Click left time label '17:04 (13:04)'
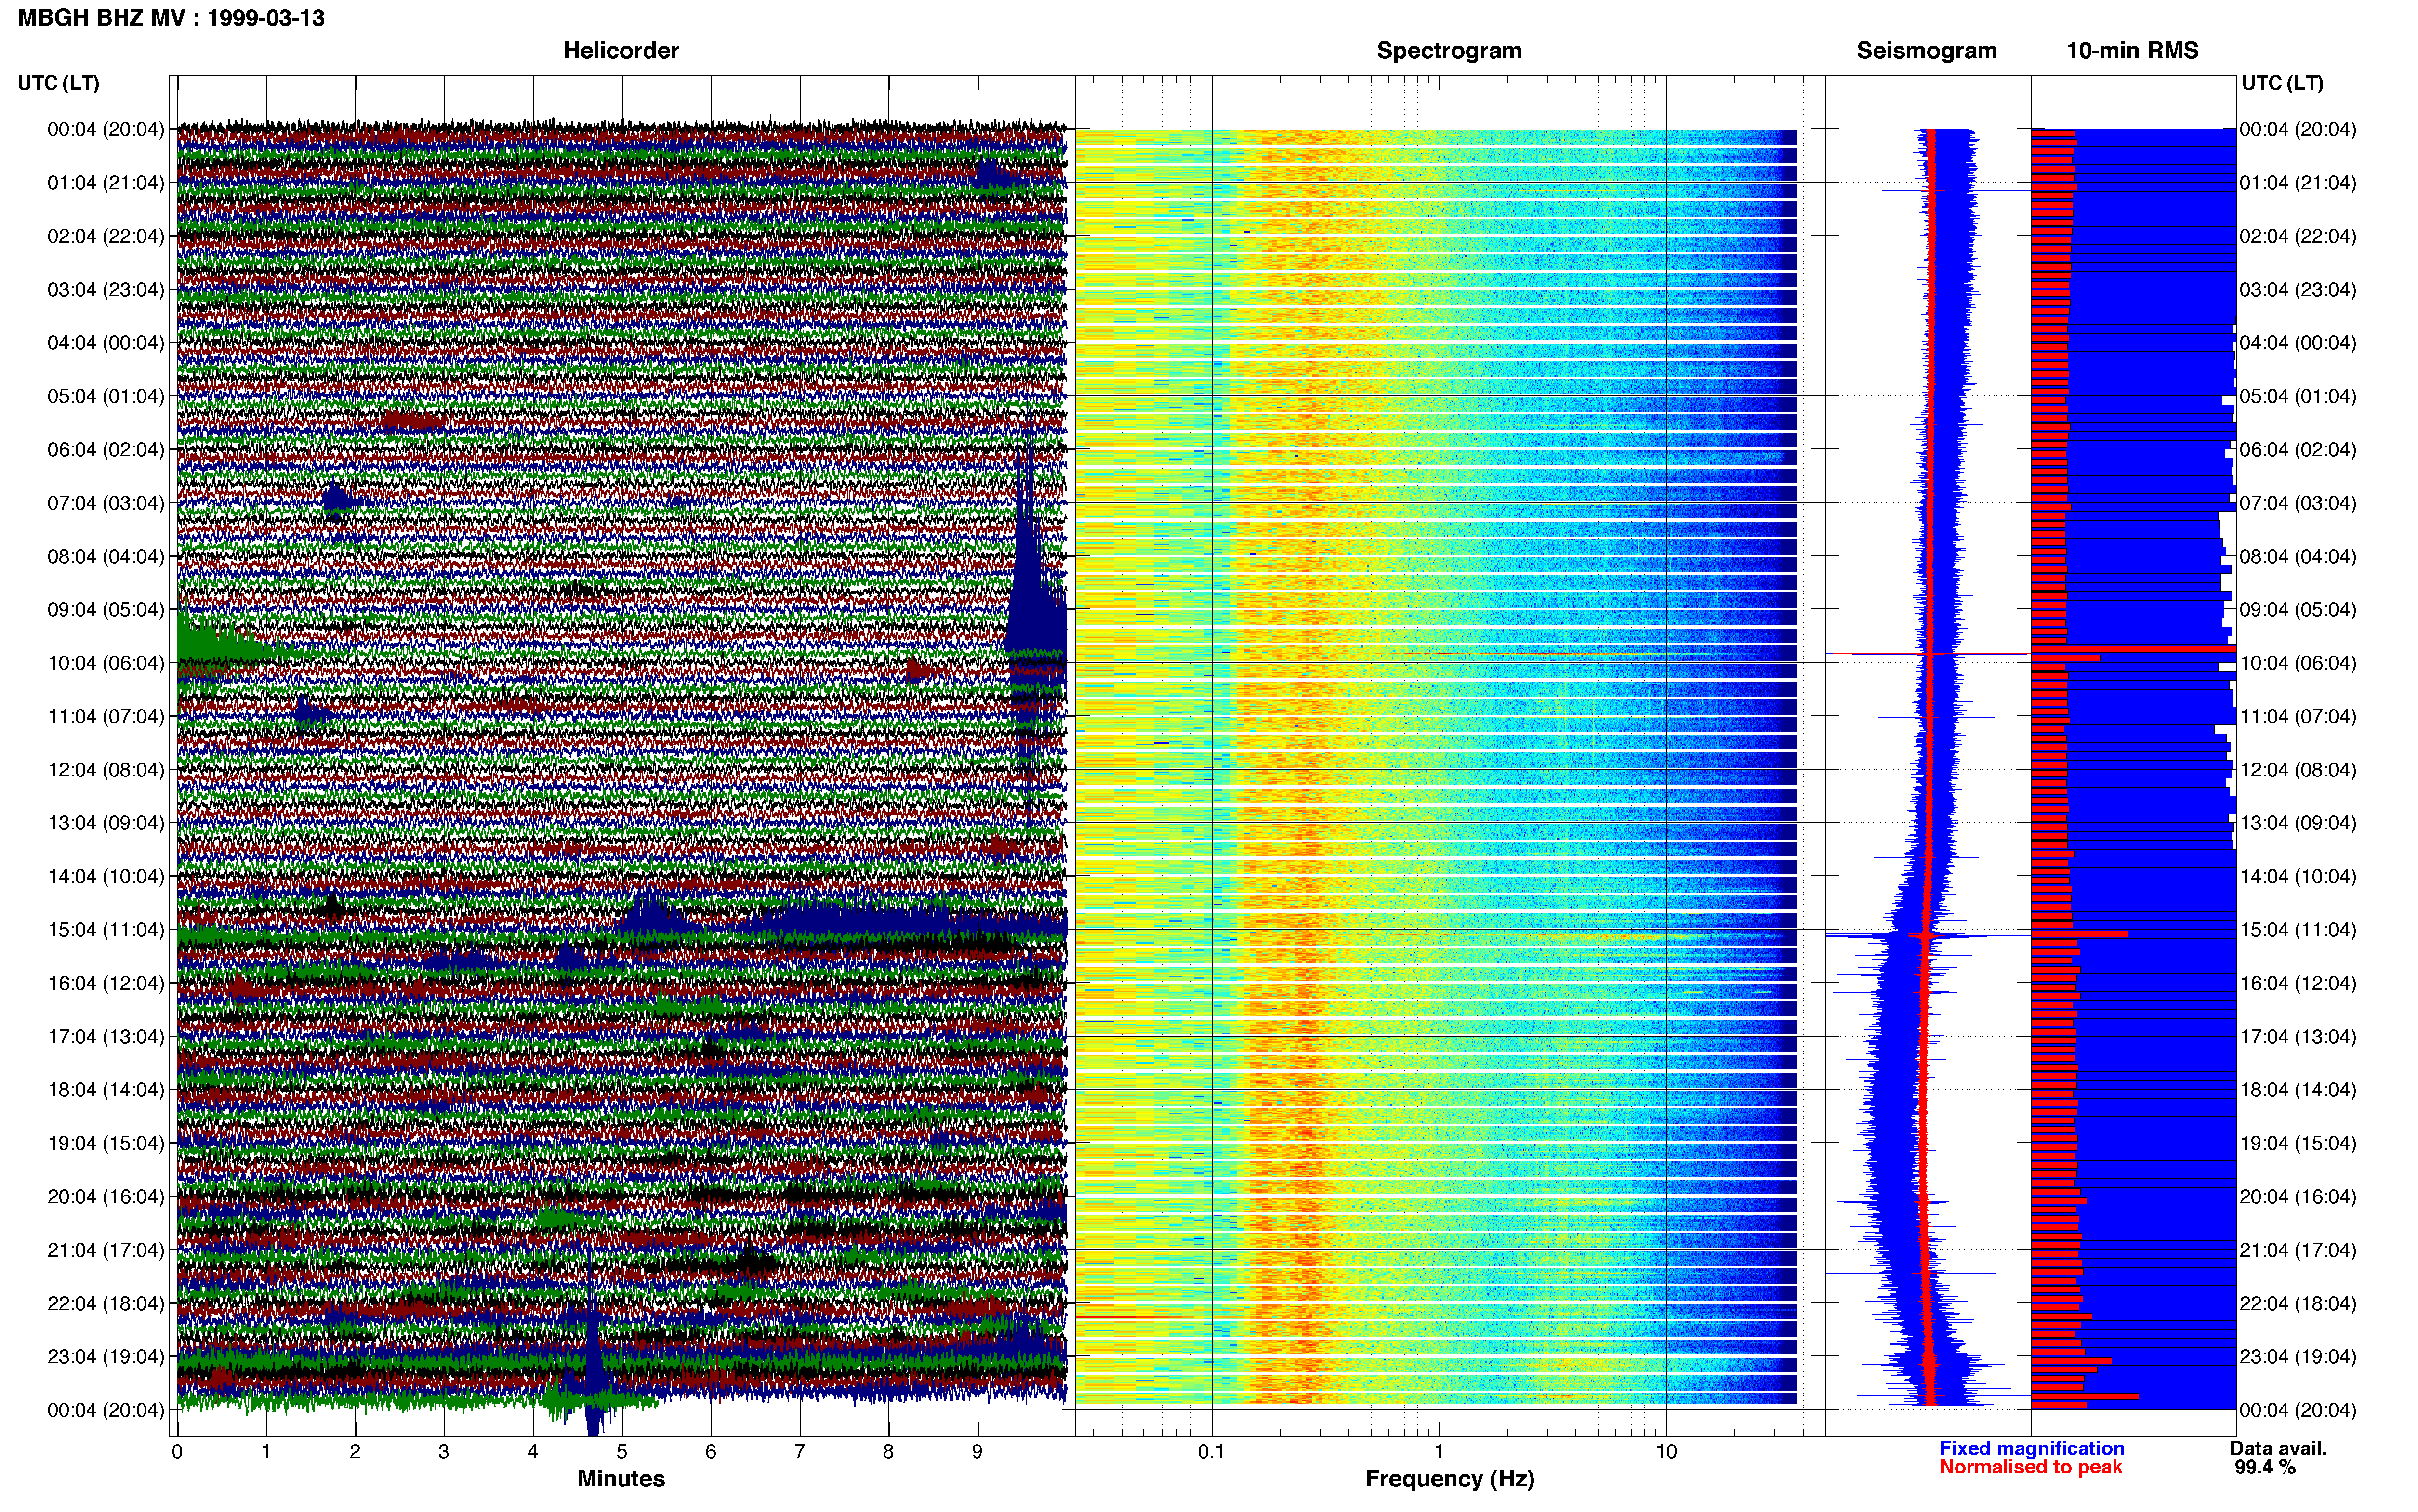 point(106,1037)
